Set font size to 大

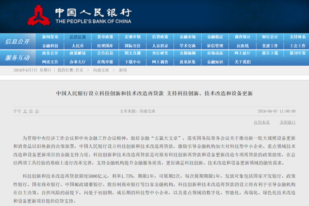pos(25,111)
